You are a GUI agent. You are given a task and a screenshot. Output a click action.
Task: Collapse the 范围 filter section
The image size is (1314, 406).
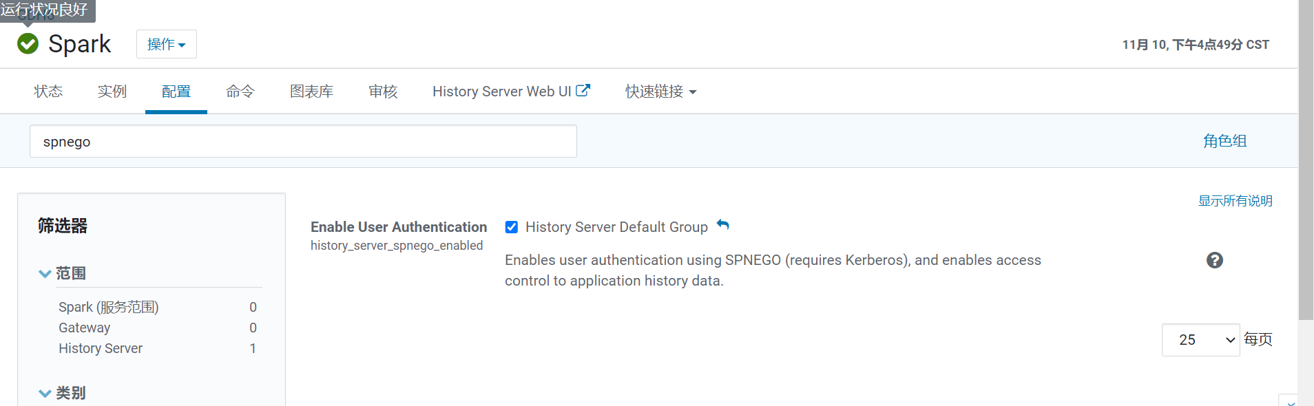tap(62, 273)
